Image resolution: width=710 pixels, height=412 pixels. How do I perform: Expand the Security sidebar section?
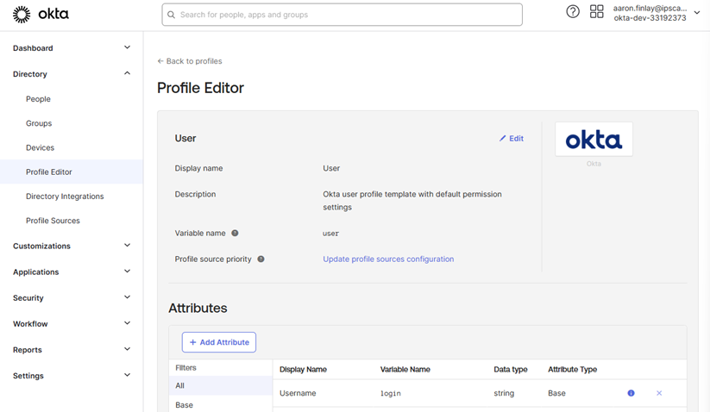click(x=127, y=297)
